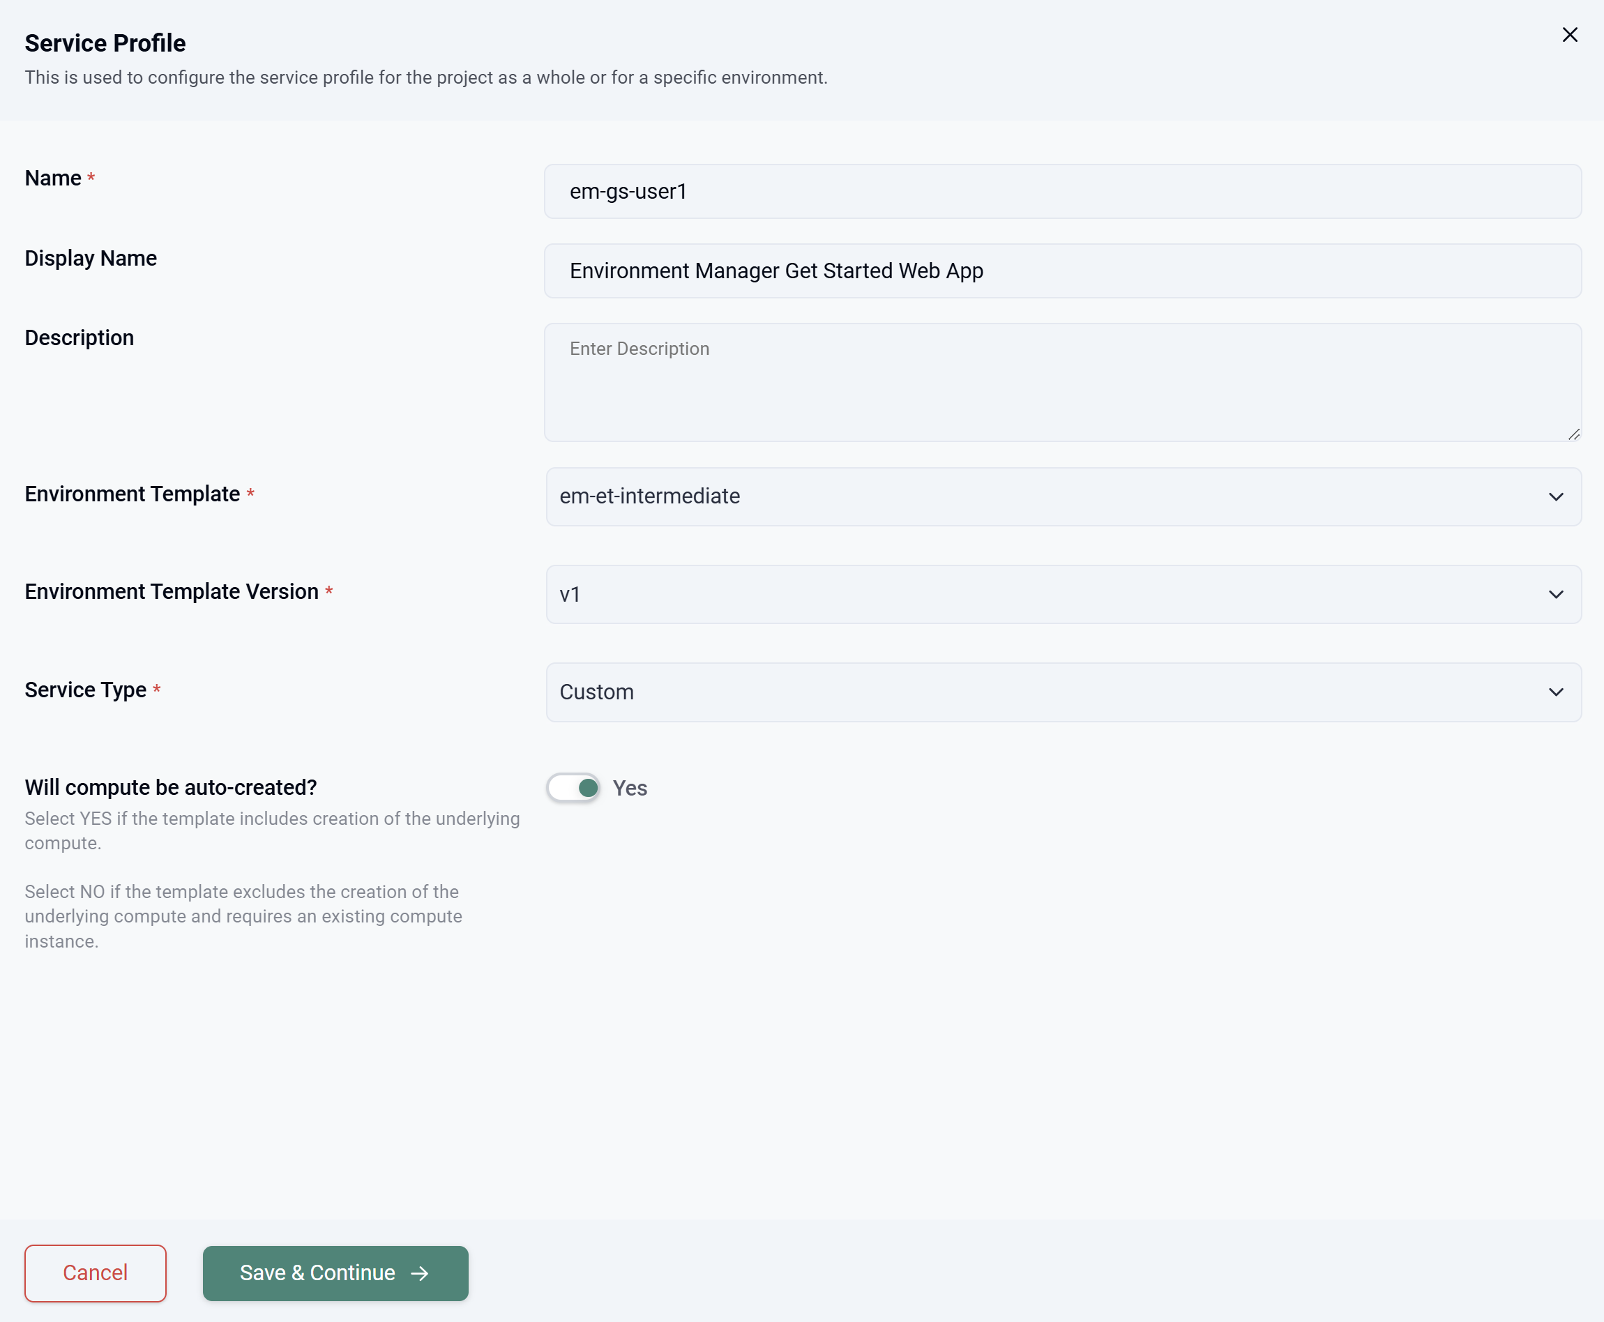Viewport: 1604px width, 1322px height.
Task: Click the Yes label next to the toggle
Action: [x=630, y=787]
